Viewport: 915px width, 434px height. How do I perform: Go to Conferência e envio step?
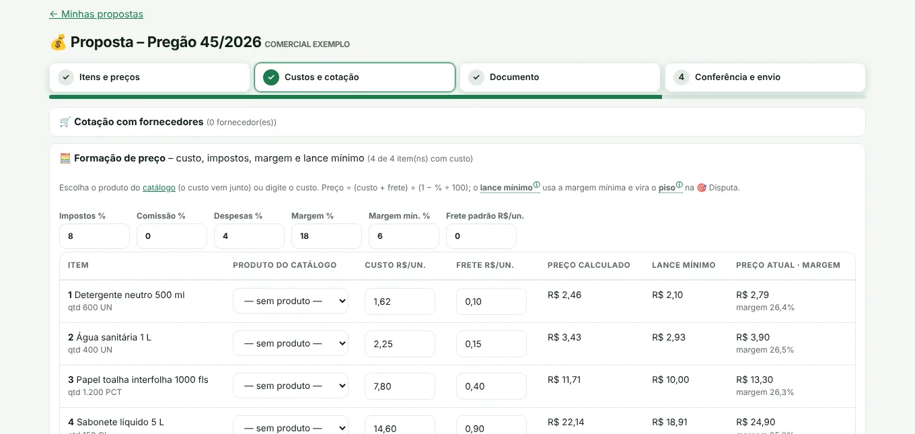pyautogui.click(x=765, y=77)
